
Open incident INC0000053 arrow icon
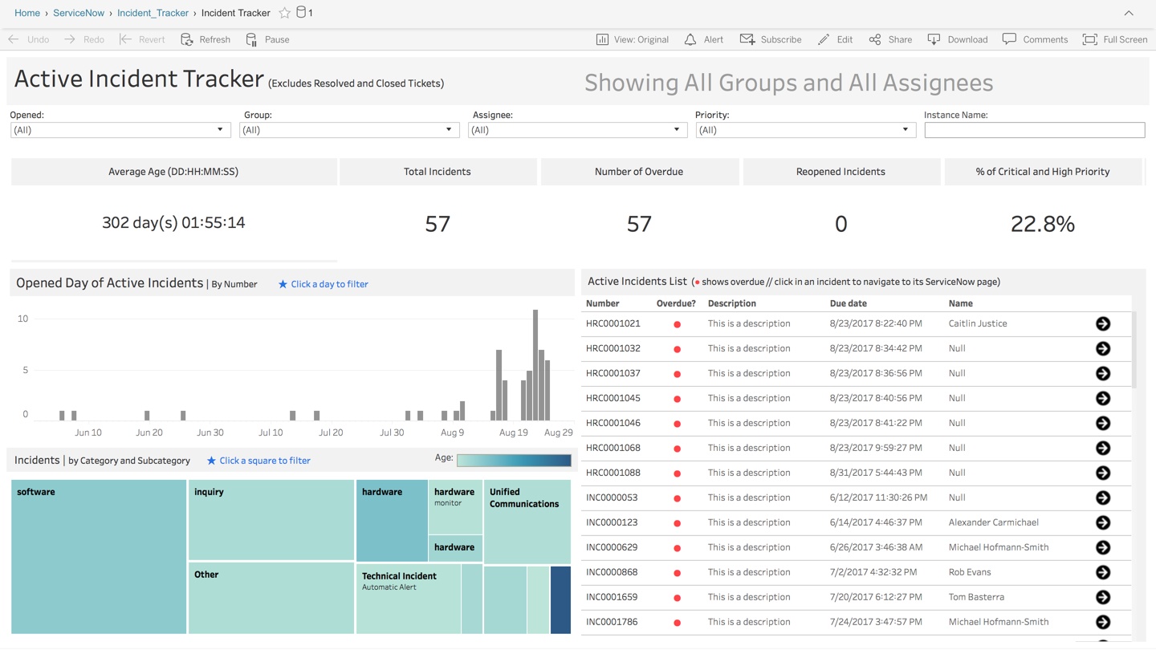coord(1103,498)
